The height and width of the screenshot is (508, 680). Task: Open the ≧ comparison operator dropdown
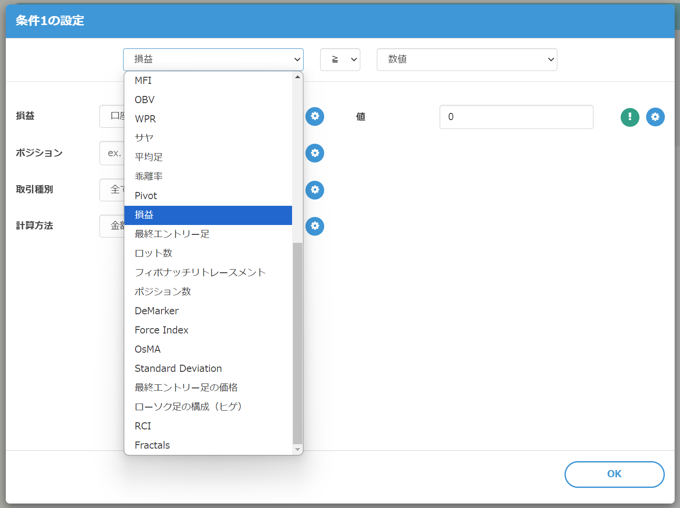[x=340, y=59]
